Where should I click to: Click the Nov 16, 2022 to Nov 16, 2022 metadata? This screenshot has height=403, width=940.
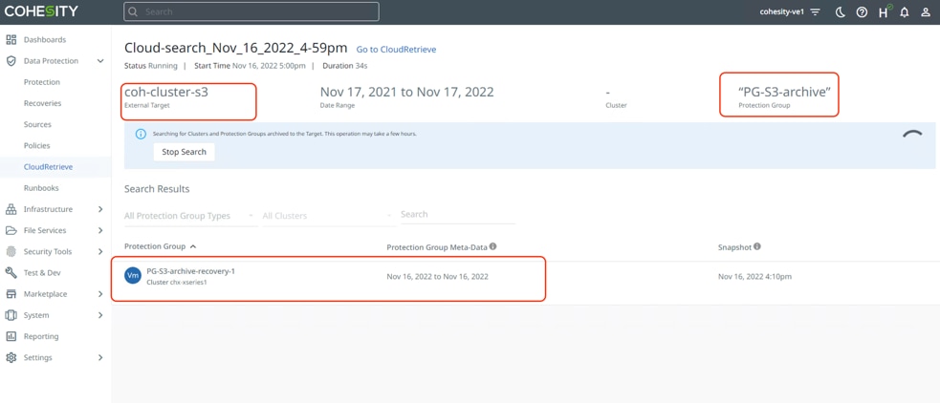click(437, 277)
